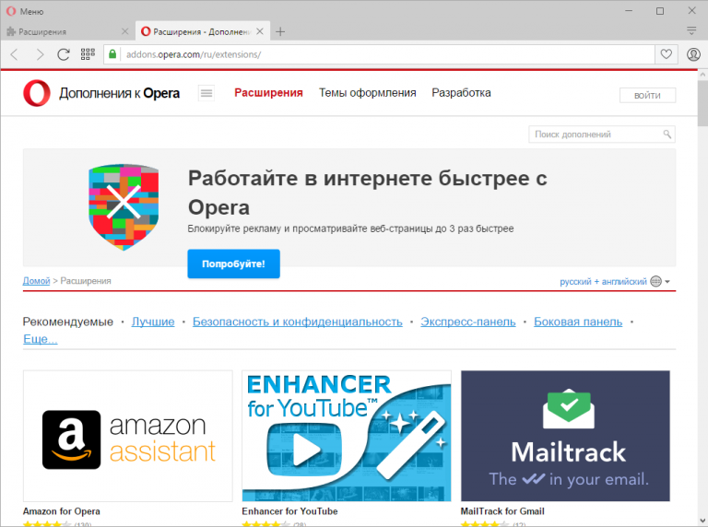Open the русский + английский language dropdown
Image resolution: width=708 pixels, height=527 pixels.
[x=615, y=282]
